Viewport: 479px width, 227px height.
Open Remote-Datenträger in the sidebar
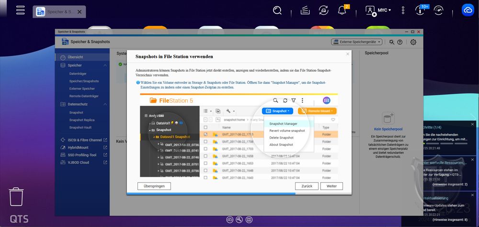click(x=84, y=96)
